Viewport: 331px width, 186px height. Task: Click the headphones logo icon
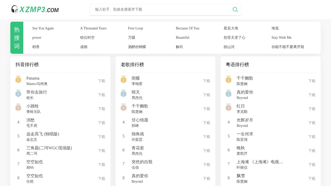click(x=14, y=9)
